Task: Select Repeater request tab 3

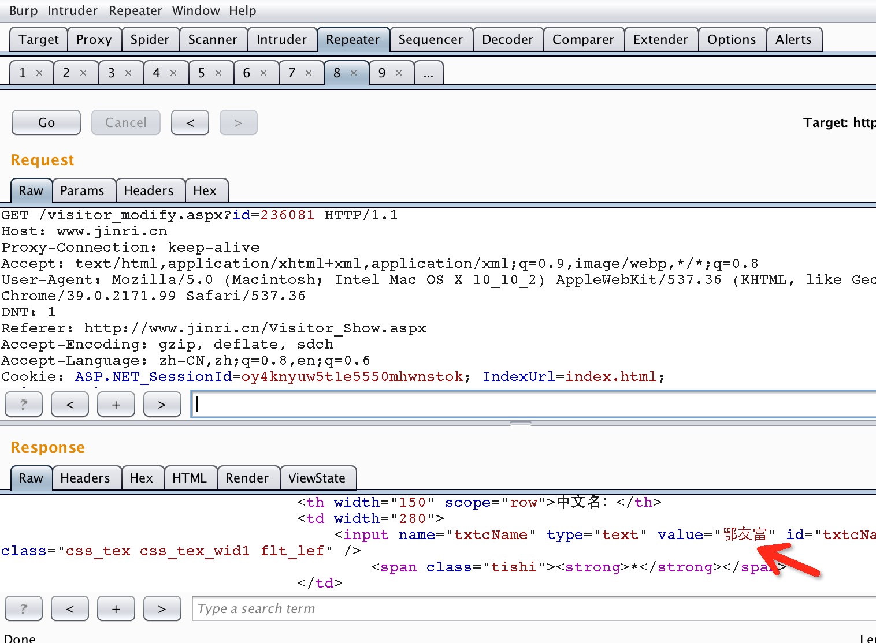Action: [x=112, y=73]
